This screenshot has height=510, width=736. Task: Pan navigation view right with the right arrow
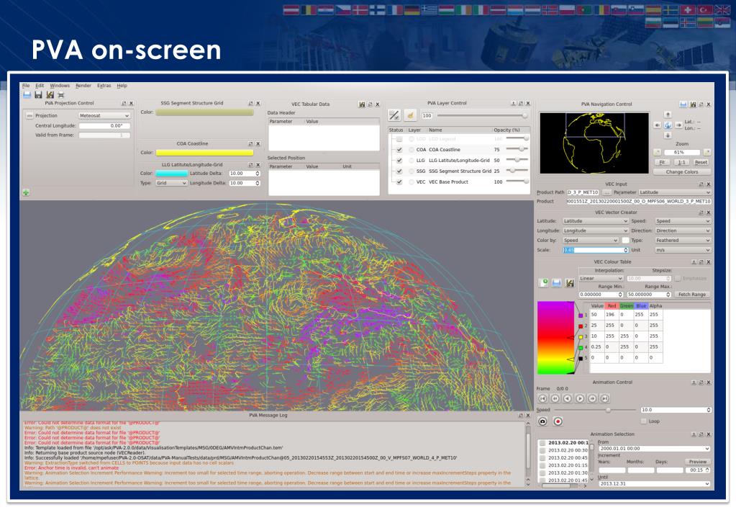tap(678, 125)
